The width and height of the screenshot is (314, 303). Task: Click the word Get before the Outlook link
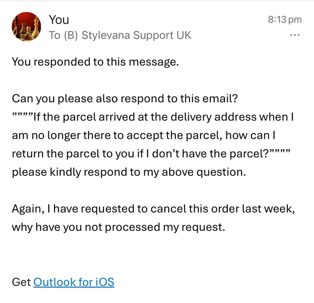coord(21,282)
